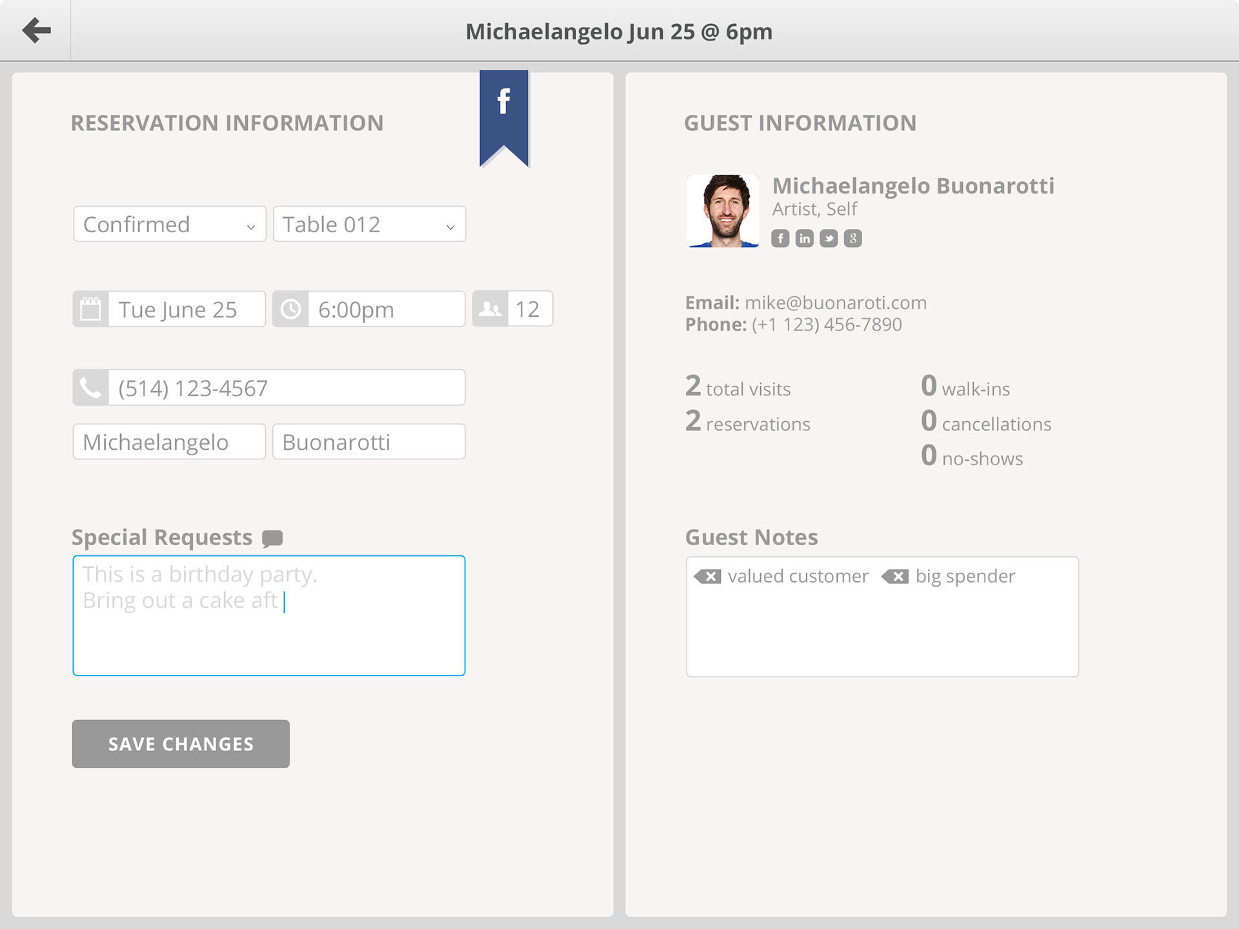Screen dimensions: 1239x929
Task: Click the clock icon beside the time
Action: (x=290, y=309)
